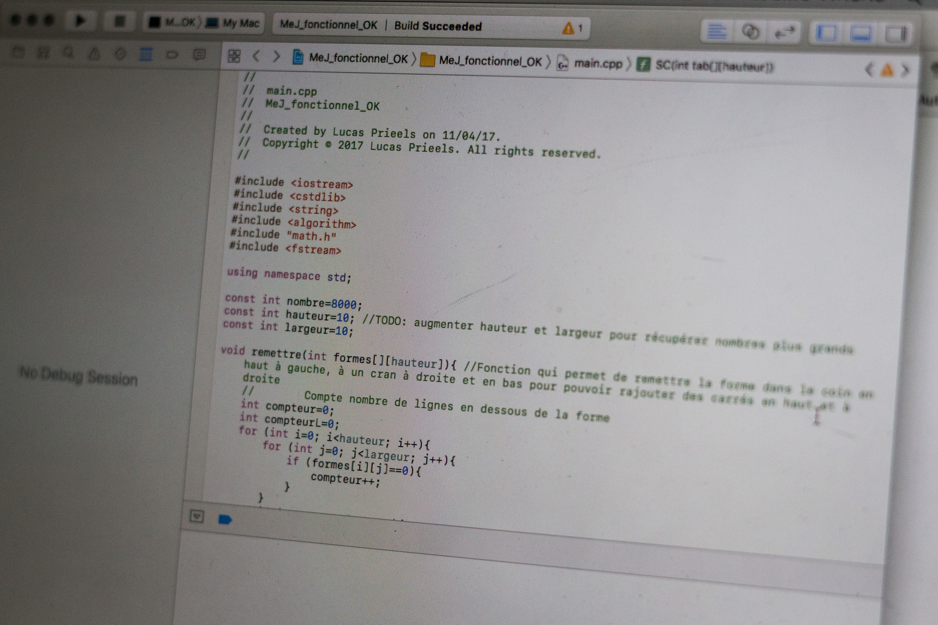Open the Find navigator magnifier icon
Viewport: 938px width, 625px height.
[69, 53]
